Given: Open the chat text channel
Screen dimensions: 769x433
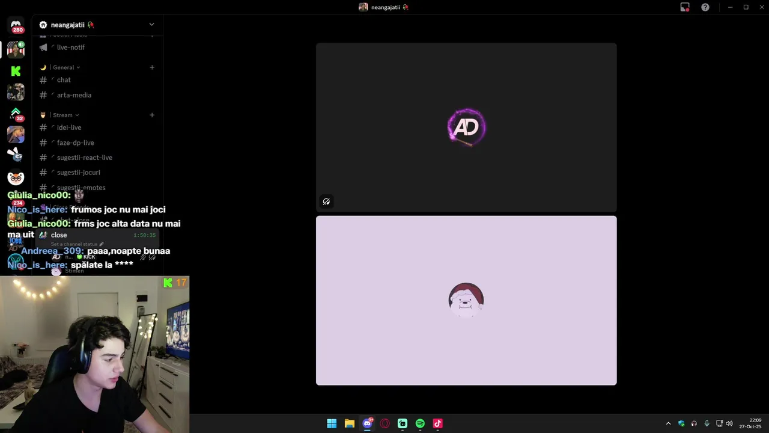Looking at the screenshot, I should coord(96,80).
